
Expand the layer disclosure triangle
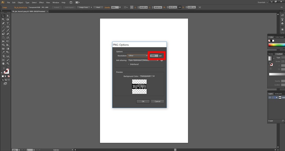click(277, 97)
